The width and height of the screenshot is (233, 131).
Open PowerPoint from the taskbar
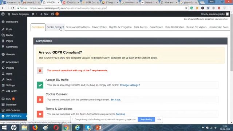tap(98, 128)
